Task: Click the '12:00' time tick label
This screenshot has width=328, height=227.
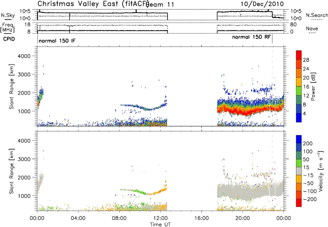Action: (x=160, y=218)
